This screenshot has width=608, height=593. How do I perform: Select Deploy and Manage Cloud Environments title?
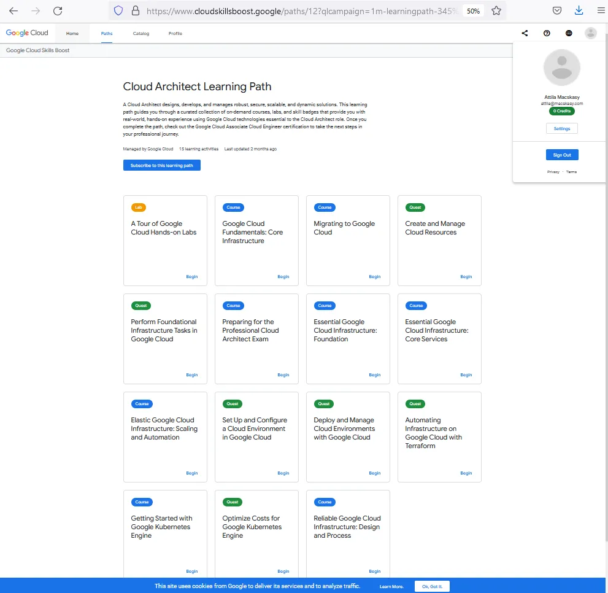pyautogui.click(x=344, y=428)
